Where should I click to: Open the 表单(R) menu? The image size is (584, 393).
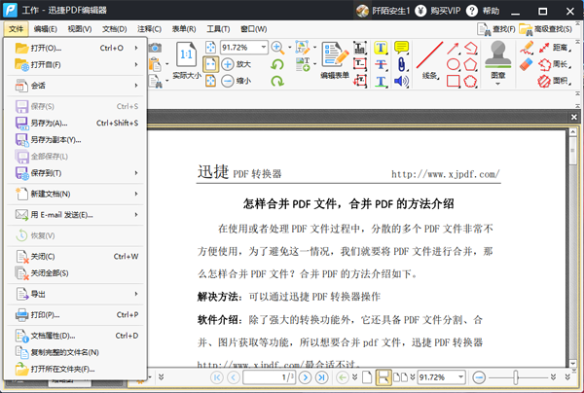pos(184,29)
